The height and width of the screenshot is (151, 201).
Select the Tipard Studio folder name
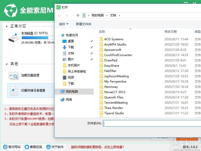(x=114, y=113)
